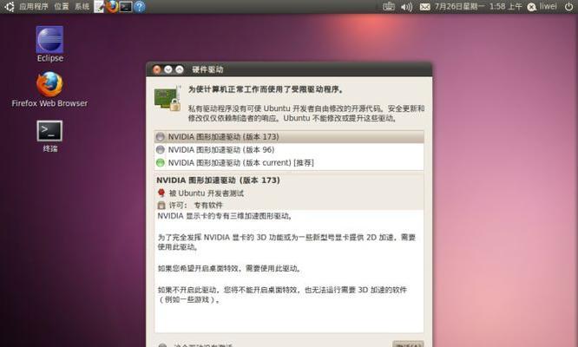Click the NVIDIA 图形加速驱动 (版本 173) heading
Viewport: 578px width, 347px height.
pyautogui.click(x=218, y=180)
